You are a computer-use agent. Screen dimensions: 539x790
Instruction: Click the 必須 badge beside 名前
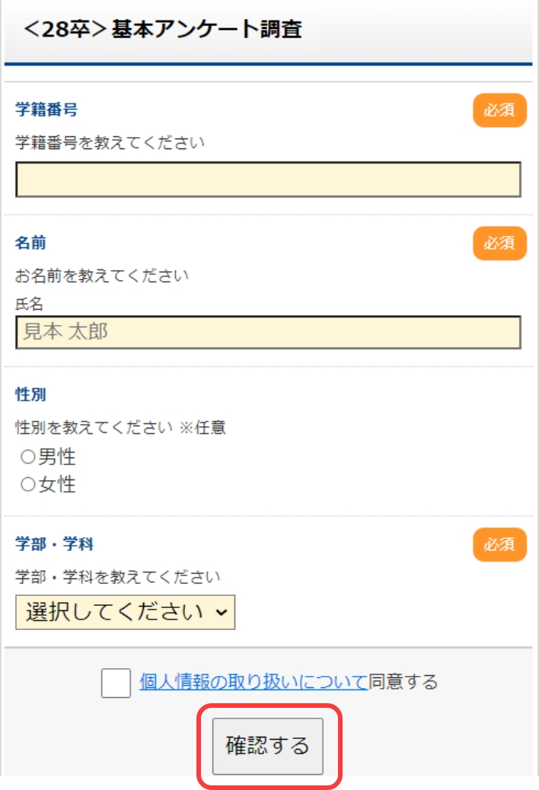tap(499, 244)
